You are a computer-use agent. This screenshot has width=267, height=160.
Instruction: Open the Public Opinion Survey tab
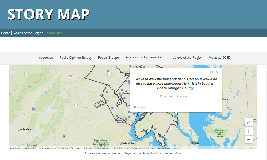75,57
